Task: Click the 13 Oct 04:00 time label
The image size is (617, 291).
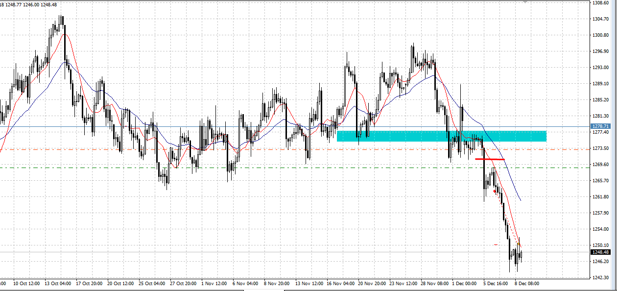Action: pyautogui.click(x=58, y=283)
